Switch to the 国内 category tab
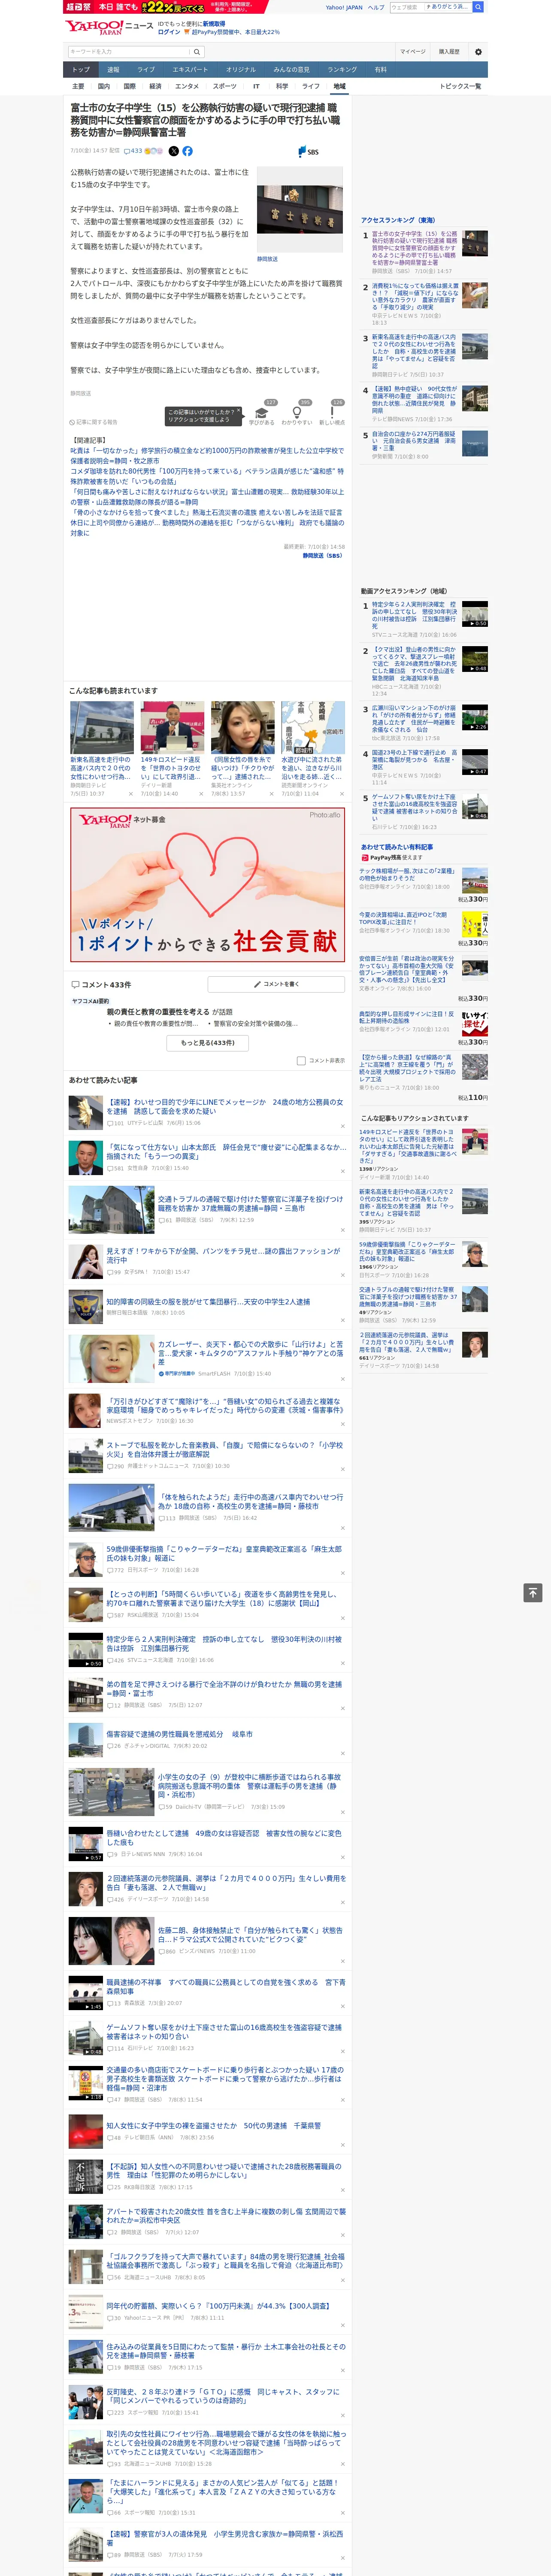Screen dimensions: 551x2576 (x=104, y=86)
